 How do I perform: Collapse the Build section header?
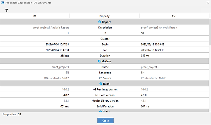[106, 84]
